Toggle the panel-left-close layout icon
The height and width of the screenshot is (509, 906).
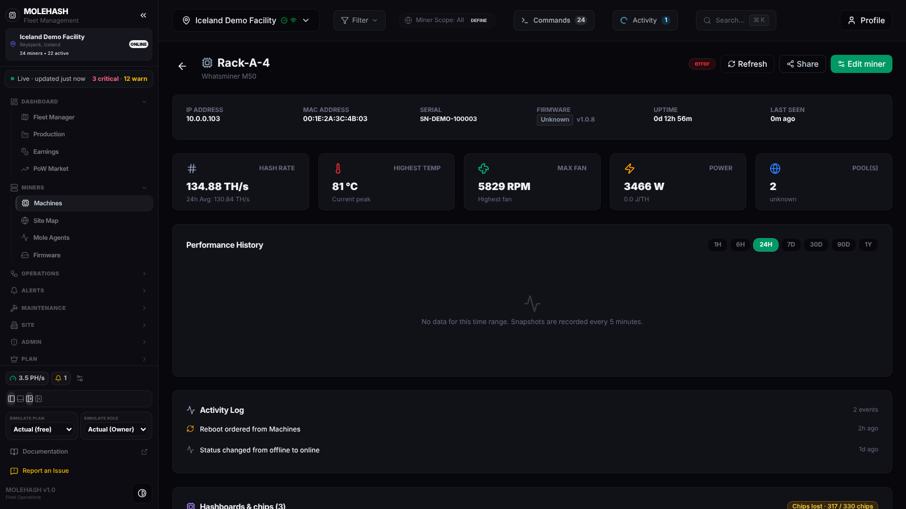[39, 399]
